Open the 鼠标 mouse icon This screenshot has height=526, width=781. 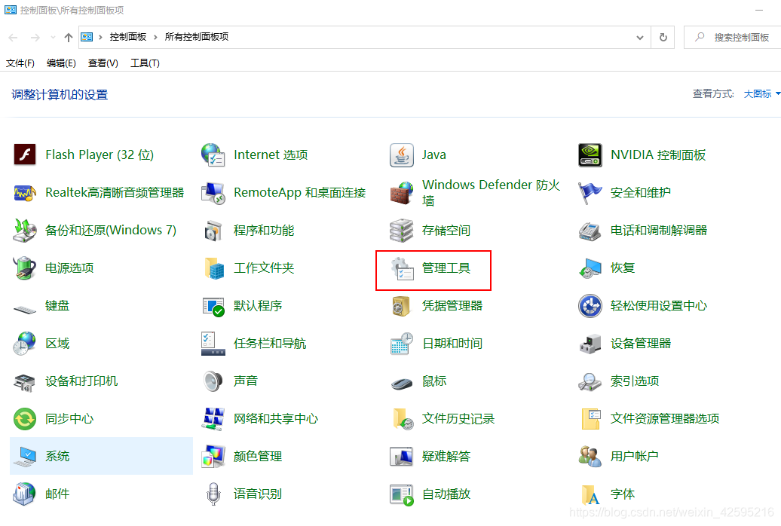point(402,384)
